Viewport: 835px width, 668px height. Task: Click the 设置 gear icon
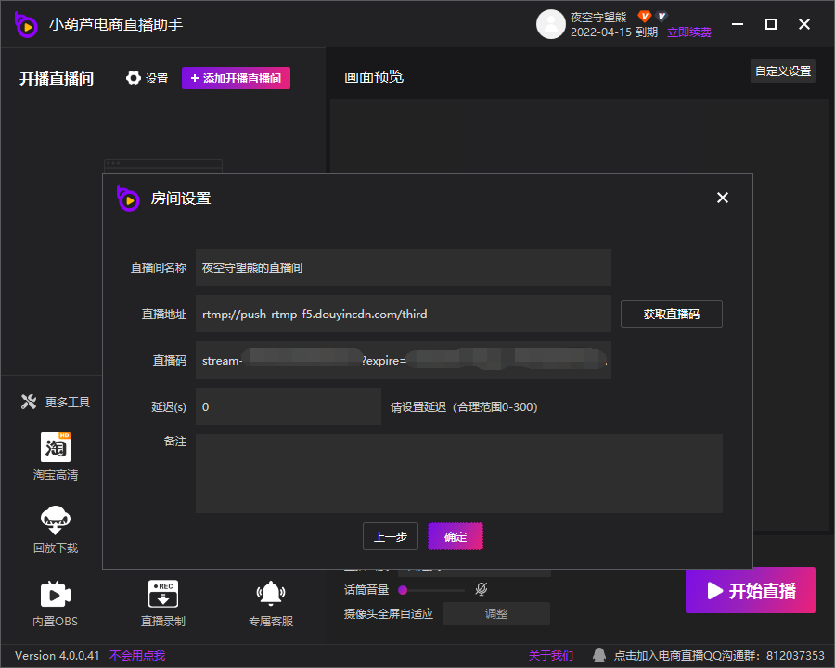click(134, 79)
